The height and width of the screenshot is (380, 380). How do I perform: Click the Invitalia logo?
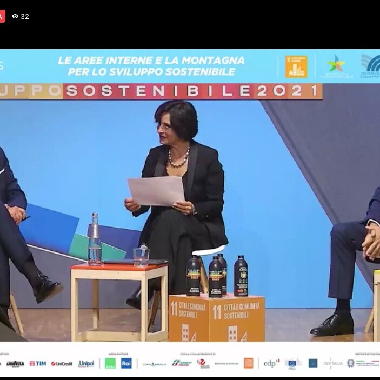point(333,363)
